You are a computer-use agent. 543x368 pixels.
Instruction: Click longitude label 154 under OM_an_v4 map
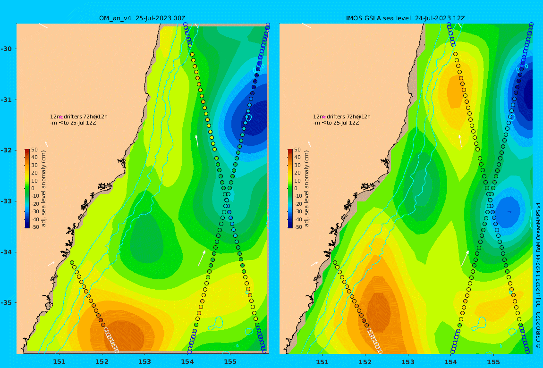[187, 362]
